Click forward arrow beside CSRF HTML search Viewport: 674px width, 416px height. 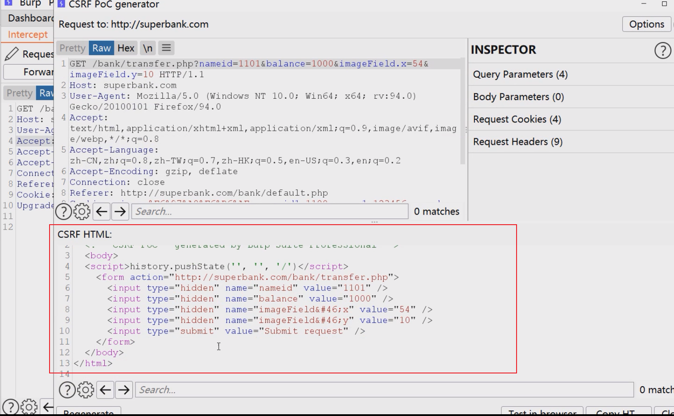click(124, 390)
